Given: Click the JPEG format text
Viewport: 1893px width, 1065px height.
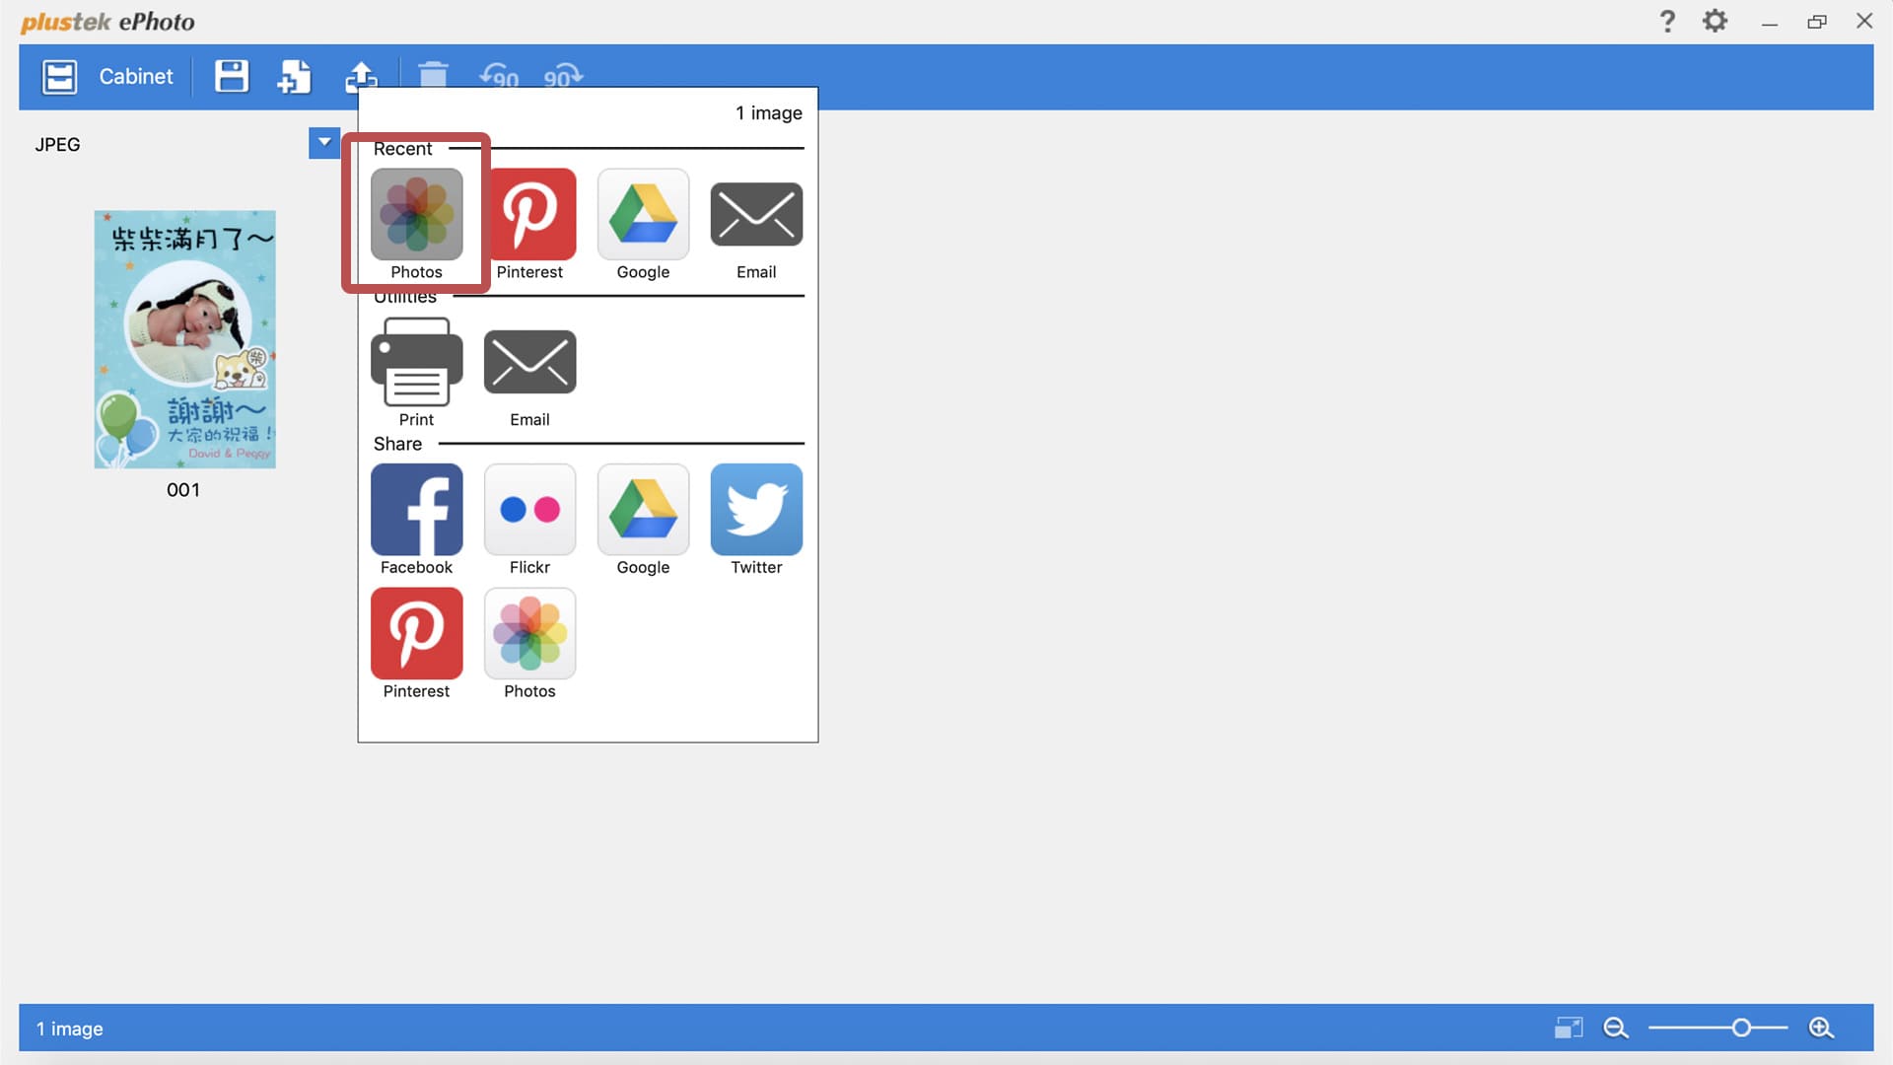Looking at the screenshot, I should [x=57, y=145].
